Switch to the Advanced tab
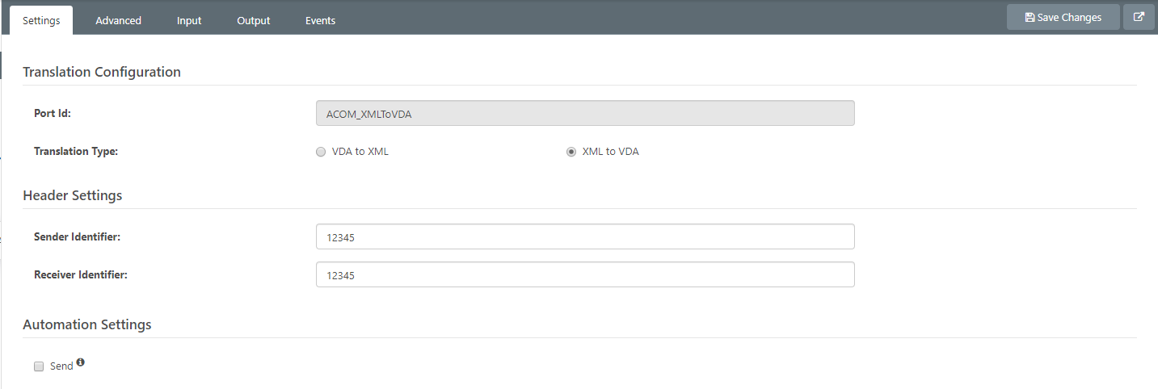Viewport: 1158px width, 389px height. click(x=118, y=20)
